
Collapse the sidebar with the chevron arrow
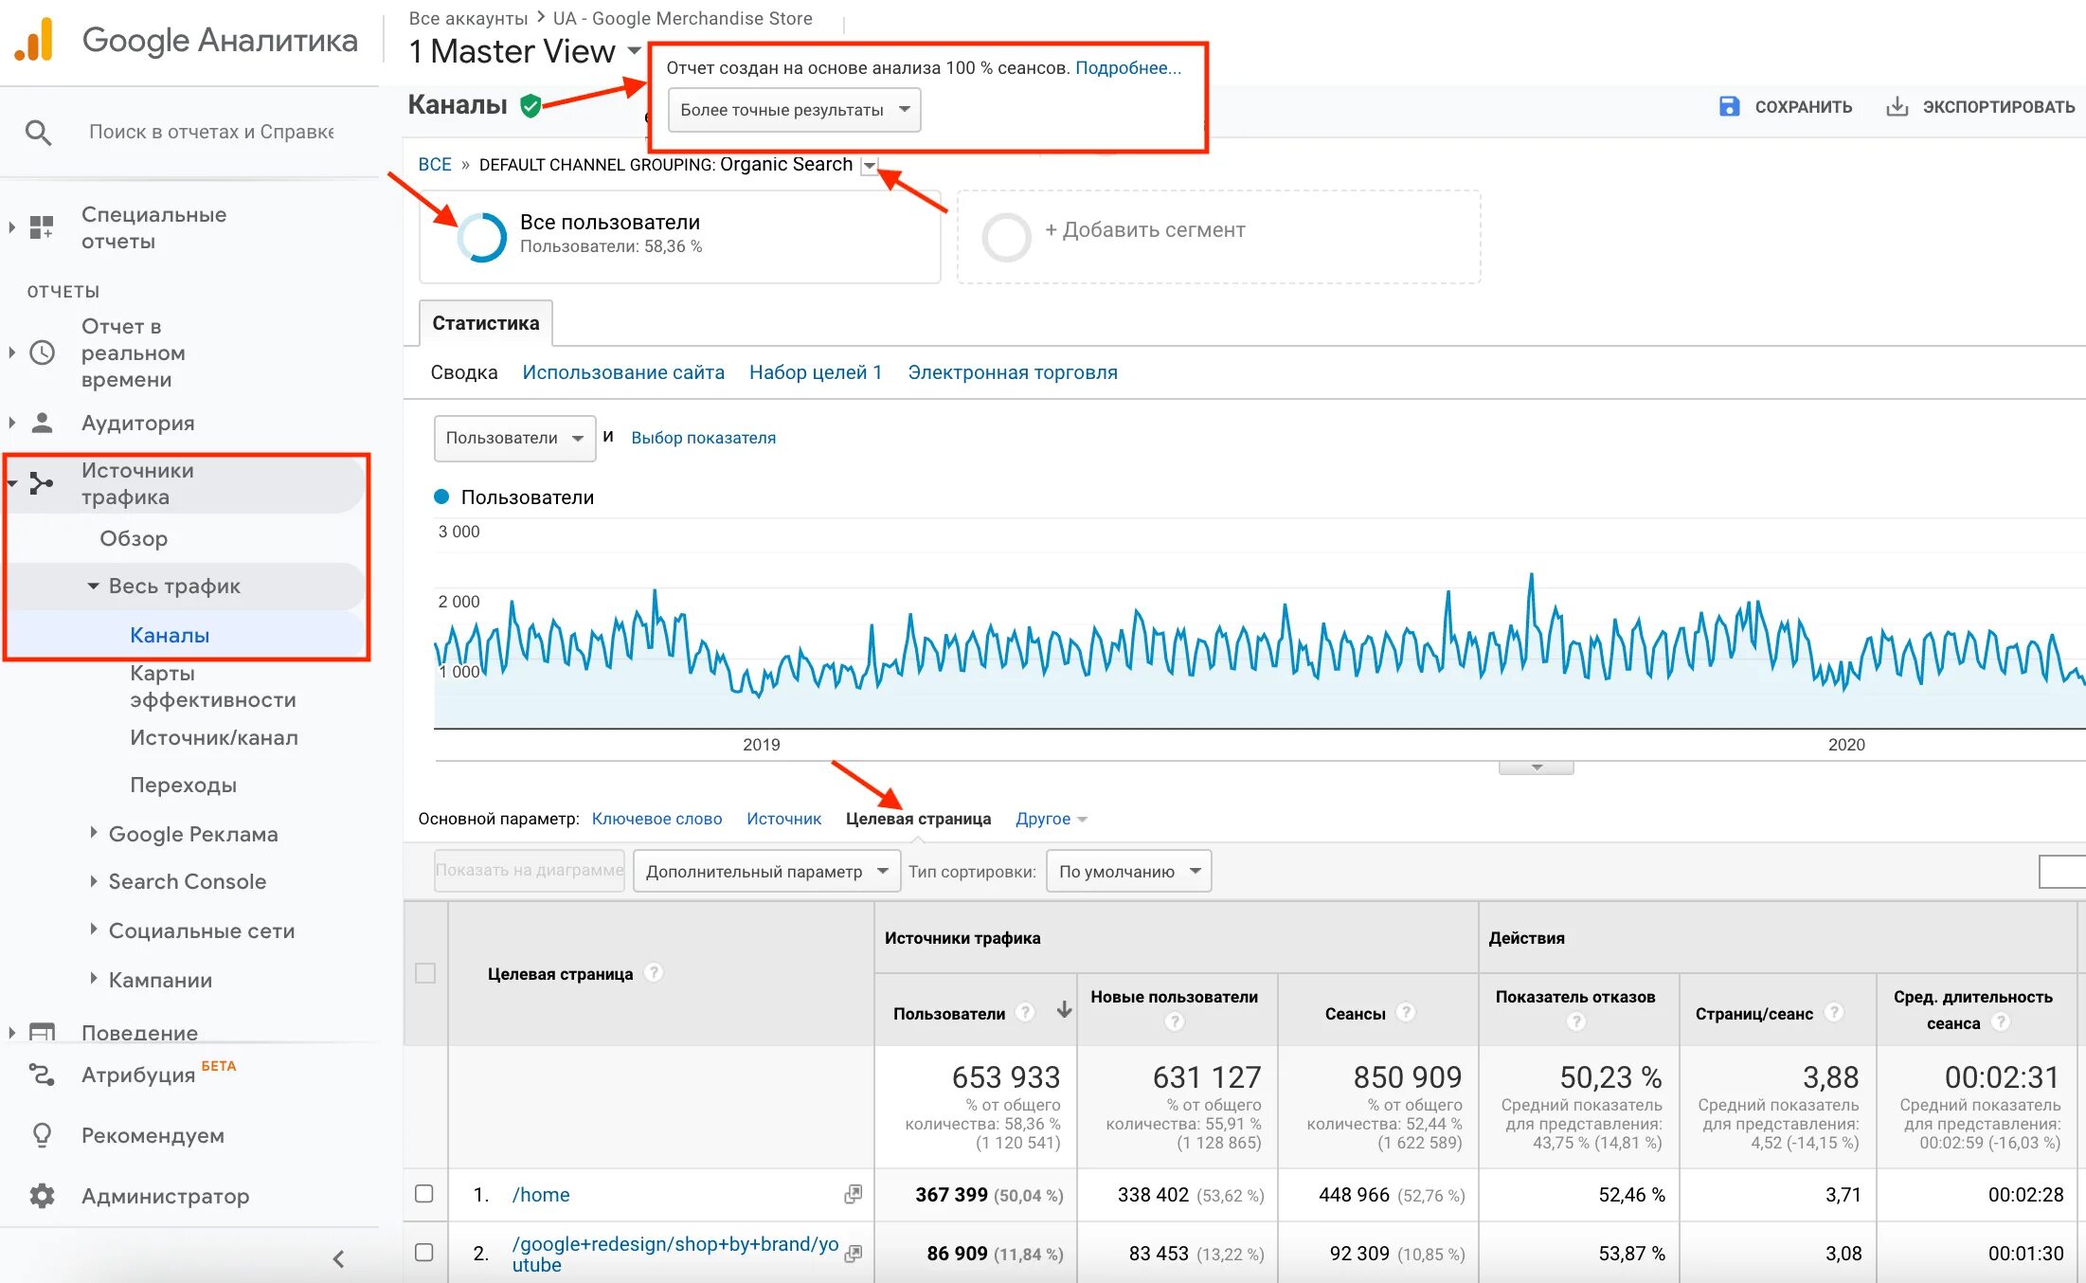339,1258
